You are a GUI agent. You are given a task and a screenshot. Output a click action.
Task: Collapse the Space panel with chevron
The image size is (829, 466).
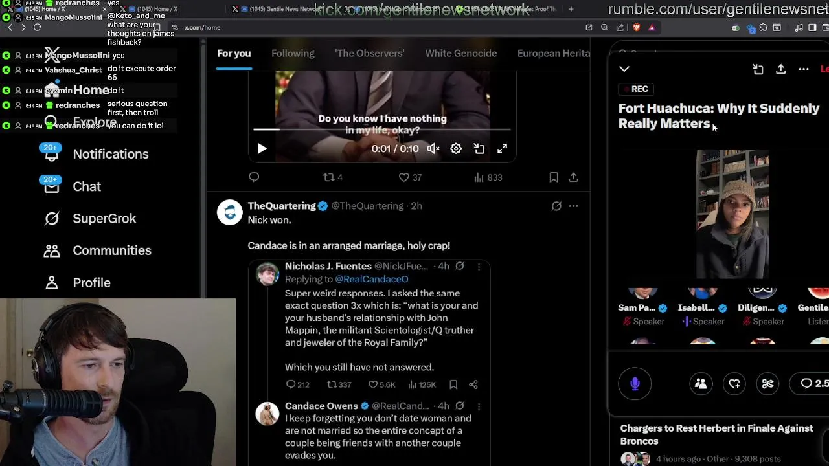(624, 69)
